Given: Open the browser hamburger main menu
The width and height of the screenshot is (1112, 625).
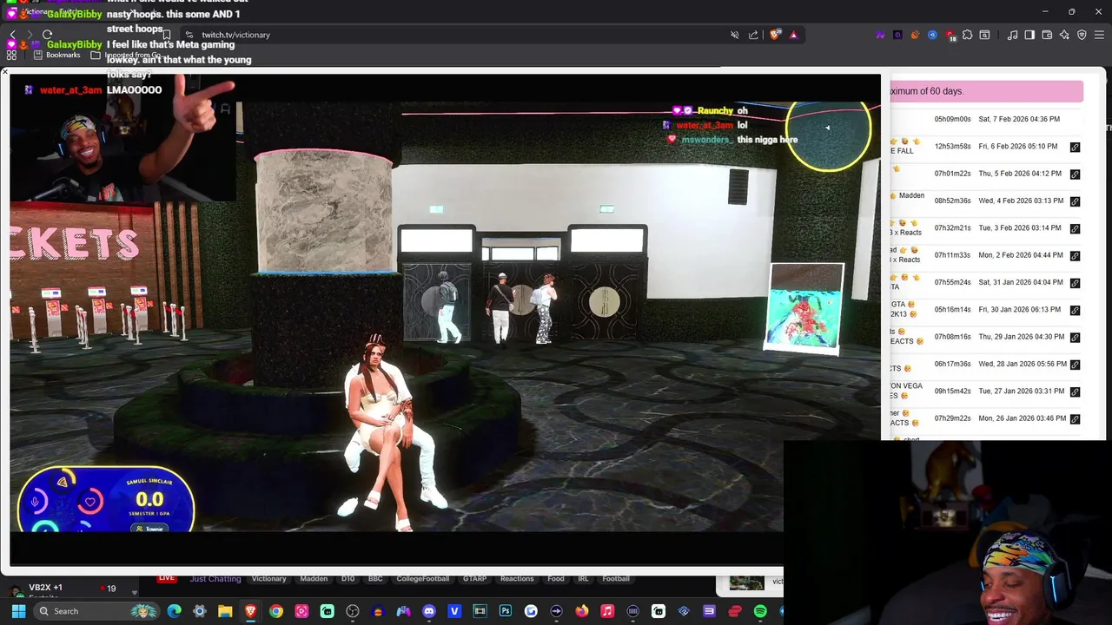Looking at the screenshot, I should pos(1101,35).
